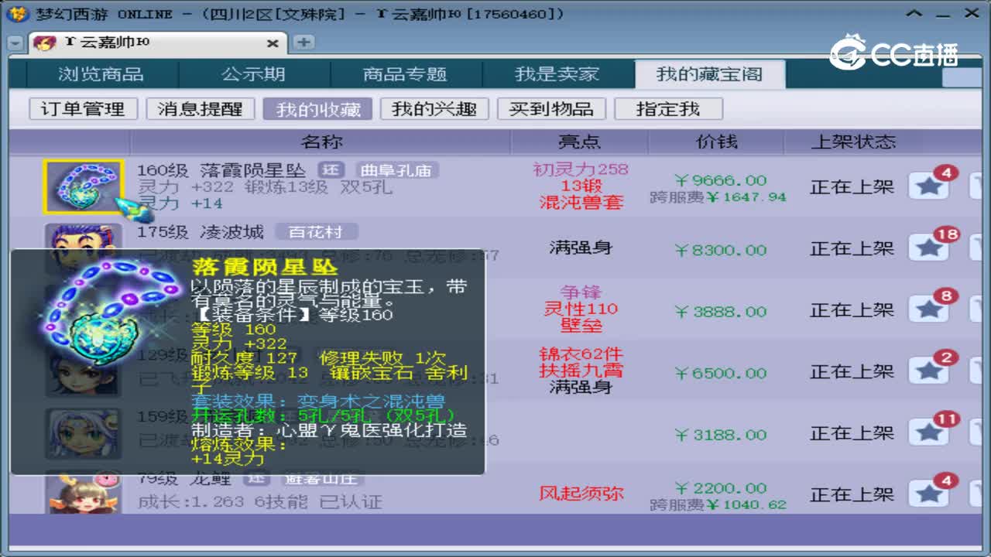Click the 风起须弥 highlight text
Image resolution: width=991 pixels, height=557 pixels.
[581, 493]
